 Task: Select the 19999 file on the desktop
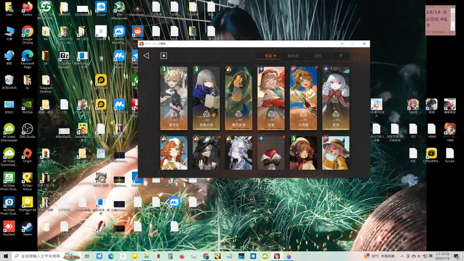pyautogui.click(x=432, y=131)
